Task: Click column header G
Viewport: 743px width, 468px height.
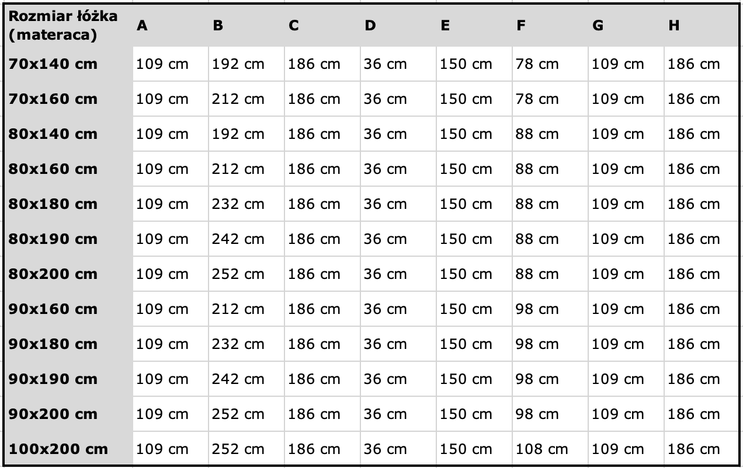Action: click(626, 26)
